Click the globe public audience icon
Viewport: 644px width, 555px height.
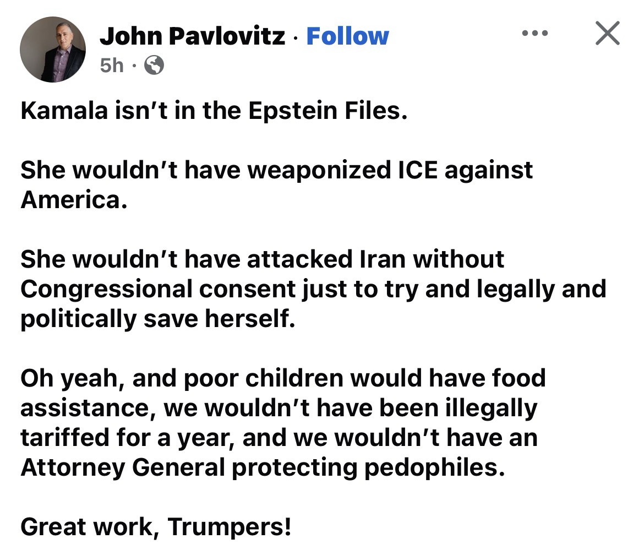[154, 66]
